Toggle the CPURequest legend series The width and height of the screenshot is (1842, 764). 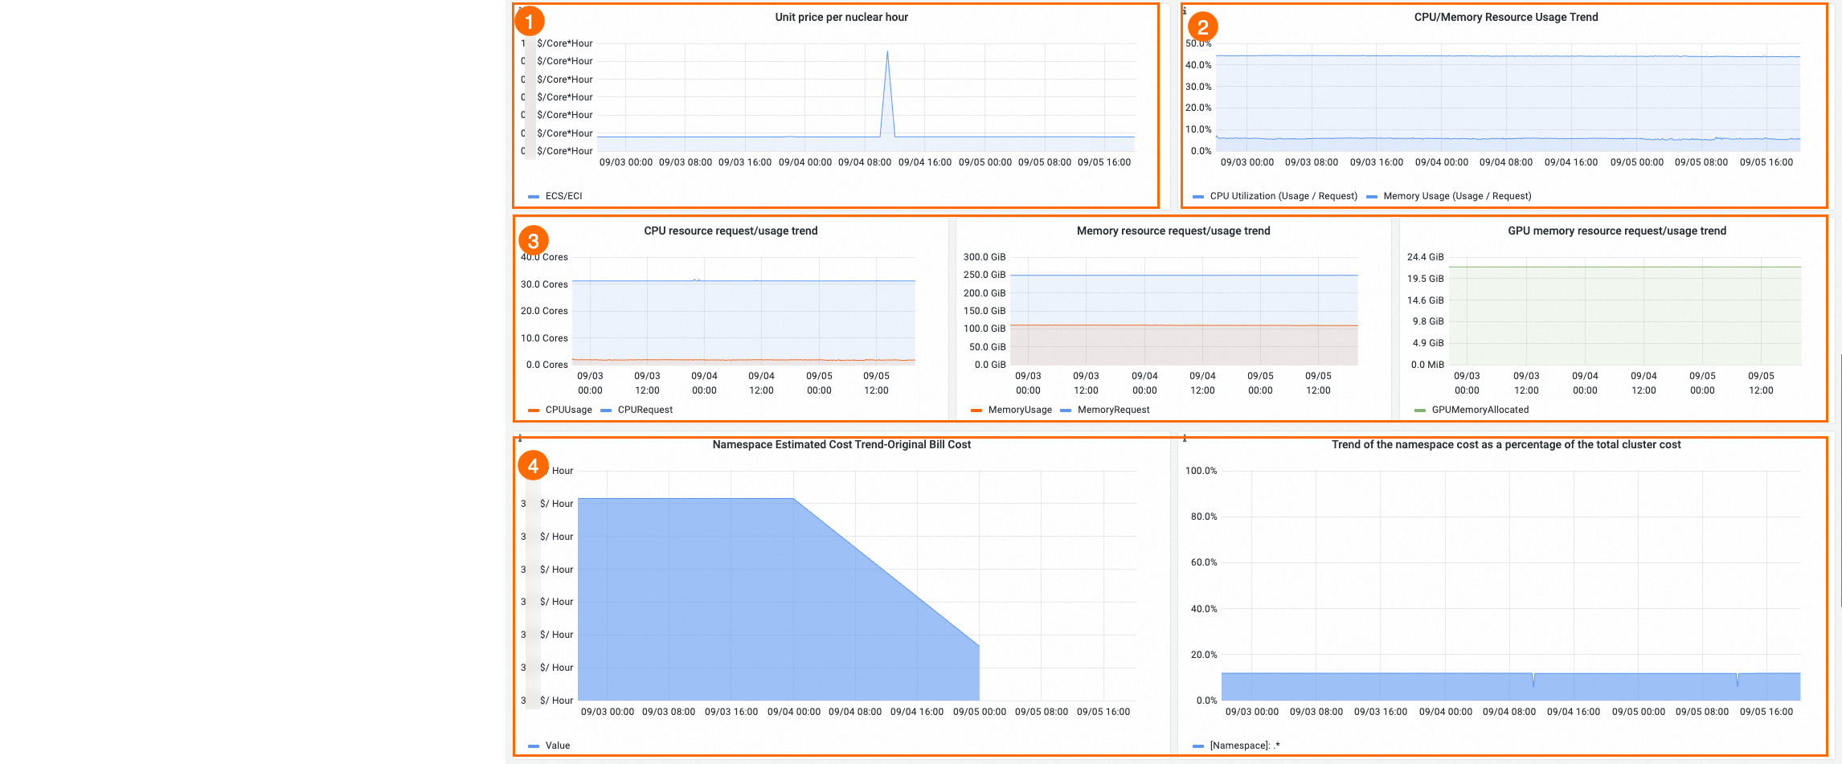pos(645,410)
